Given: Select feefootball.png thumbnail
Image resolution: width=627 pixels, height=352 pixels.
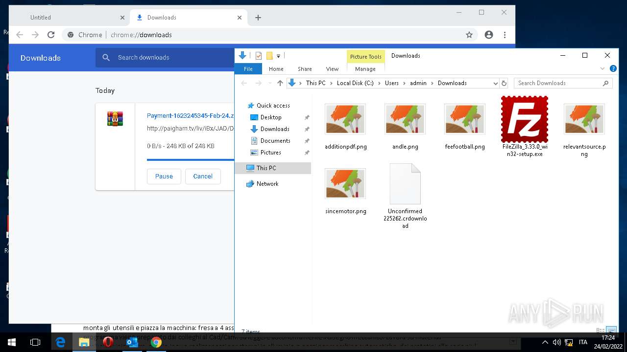Looking at the screenshot, I should (x=465, y=119).
